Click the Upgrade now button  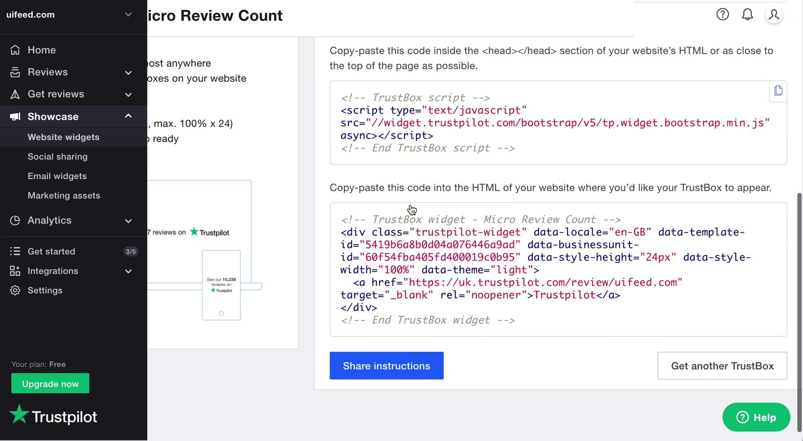pyautogui.click(x=50, y=383)
